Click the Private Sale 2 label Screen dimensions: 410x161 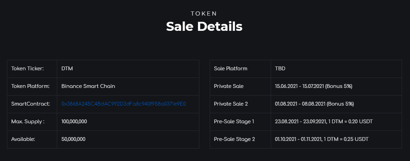click(230, 104)
